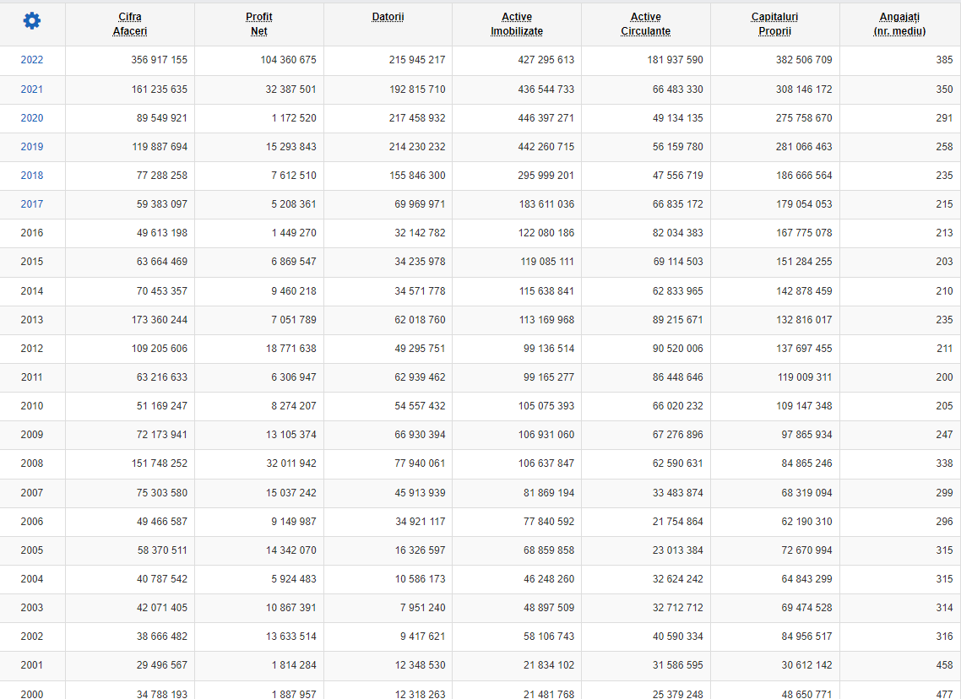The height and width of the screenshot is (699, 961).
Task: Select fixed assets value 106 931 060
Action: coord(546,436)
